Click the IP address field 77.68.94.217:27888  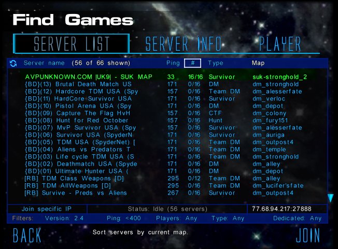pos(281,209)
